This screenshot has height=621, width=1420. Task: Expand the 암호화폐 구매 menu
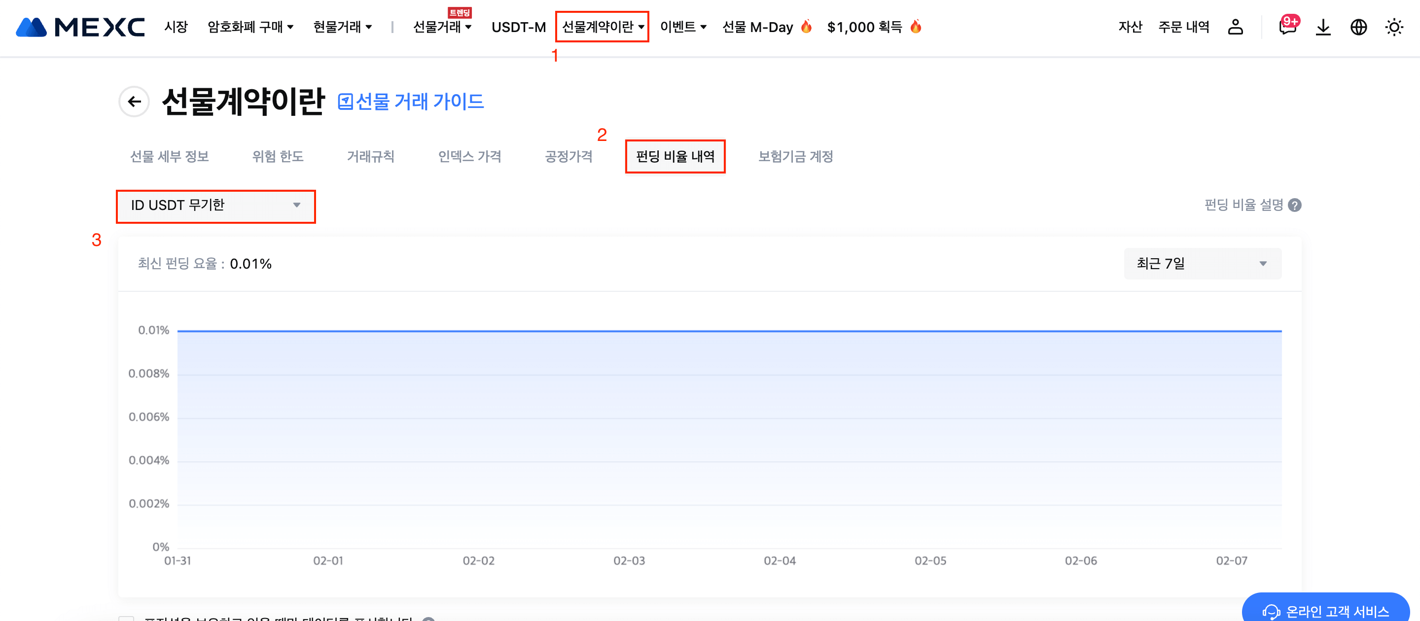click(x=250, y=27)
